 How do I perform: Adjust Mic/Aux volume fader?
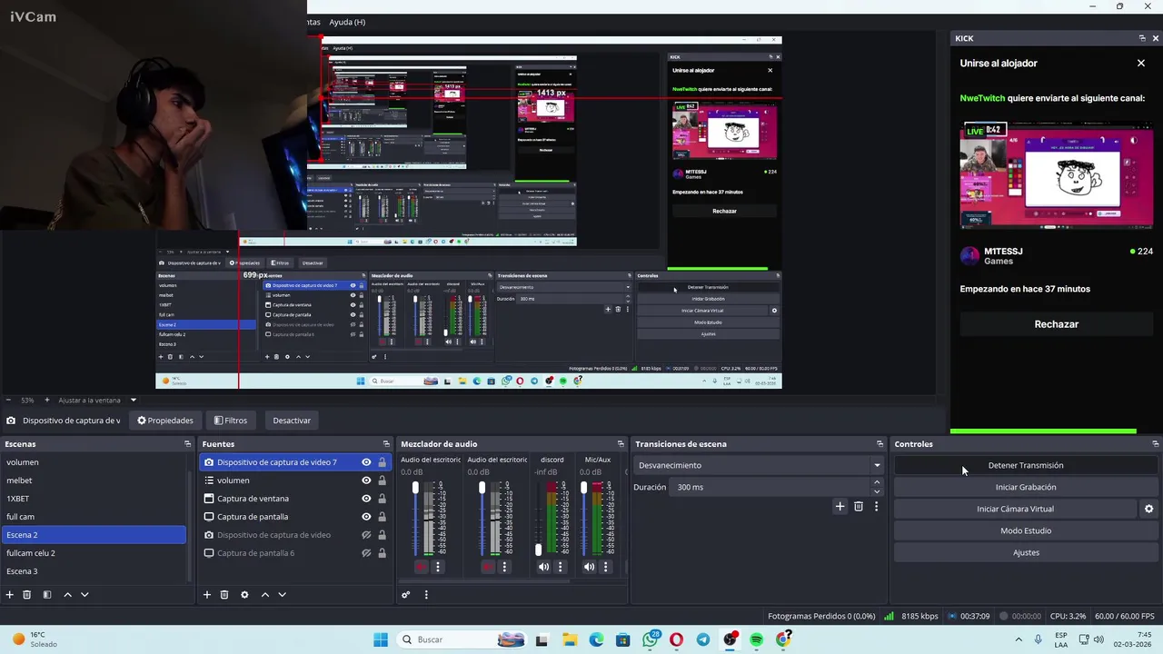point(584,489)
